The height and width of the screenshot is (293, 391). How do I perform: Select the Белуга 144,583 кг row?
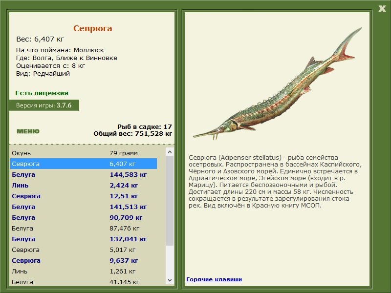(x=84, y=174)
